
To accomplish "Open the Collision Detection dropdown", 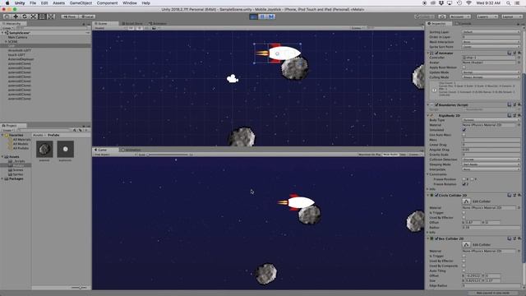I will [x=491, y=160].
